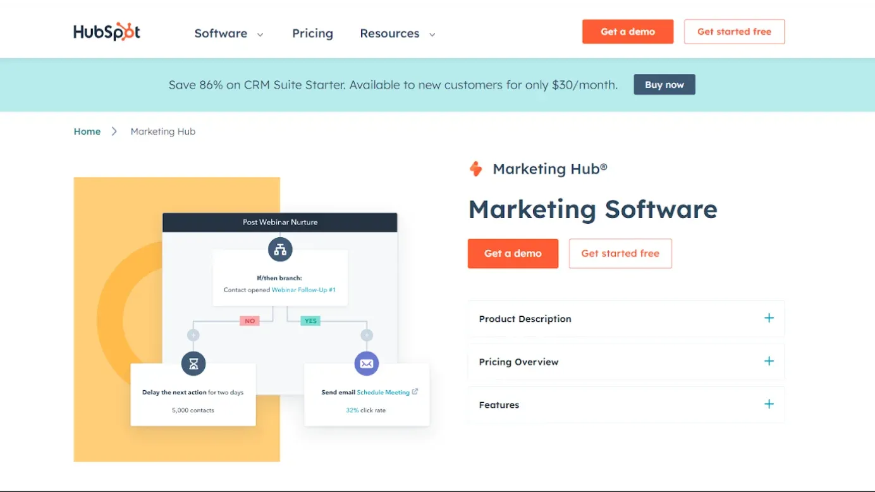Click the if/then branch icon in workflow
The width and height of the screenshot is (875, 492).
point(280,249)
